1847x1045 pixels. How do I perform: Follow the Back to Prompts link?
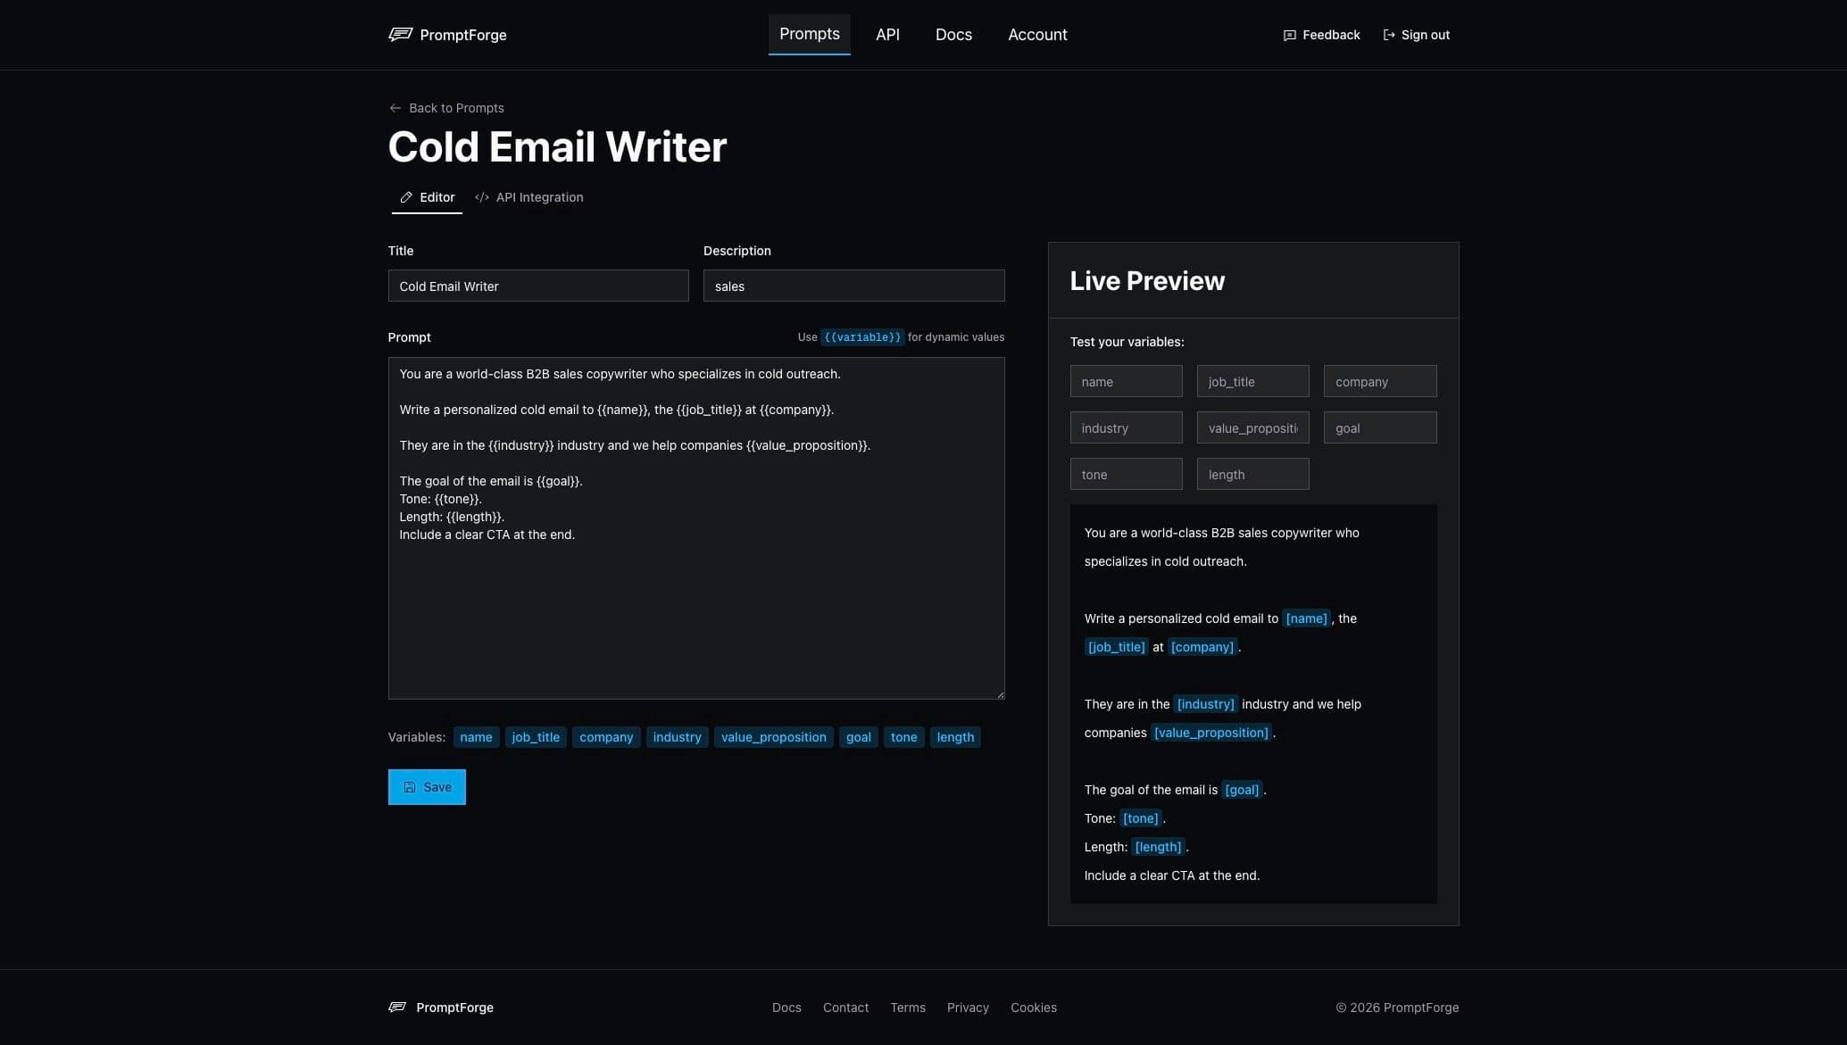456,107
